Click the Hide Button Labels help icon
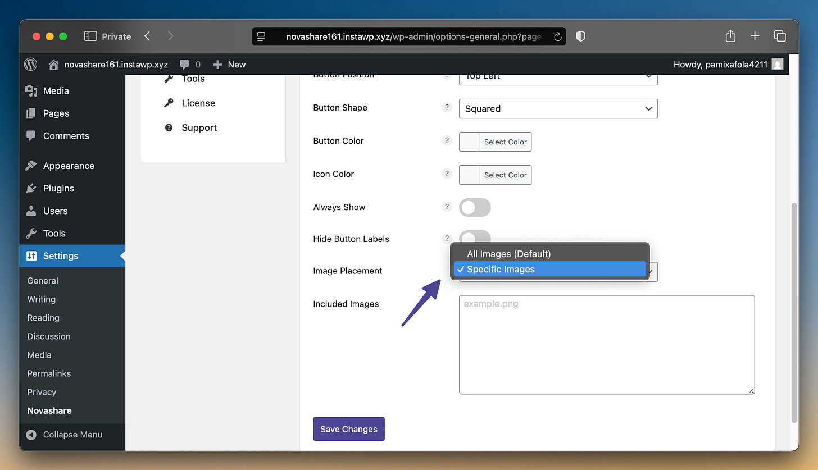 tap(447, 239)
